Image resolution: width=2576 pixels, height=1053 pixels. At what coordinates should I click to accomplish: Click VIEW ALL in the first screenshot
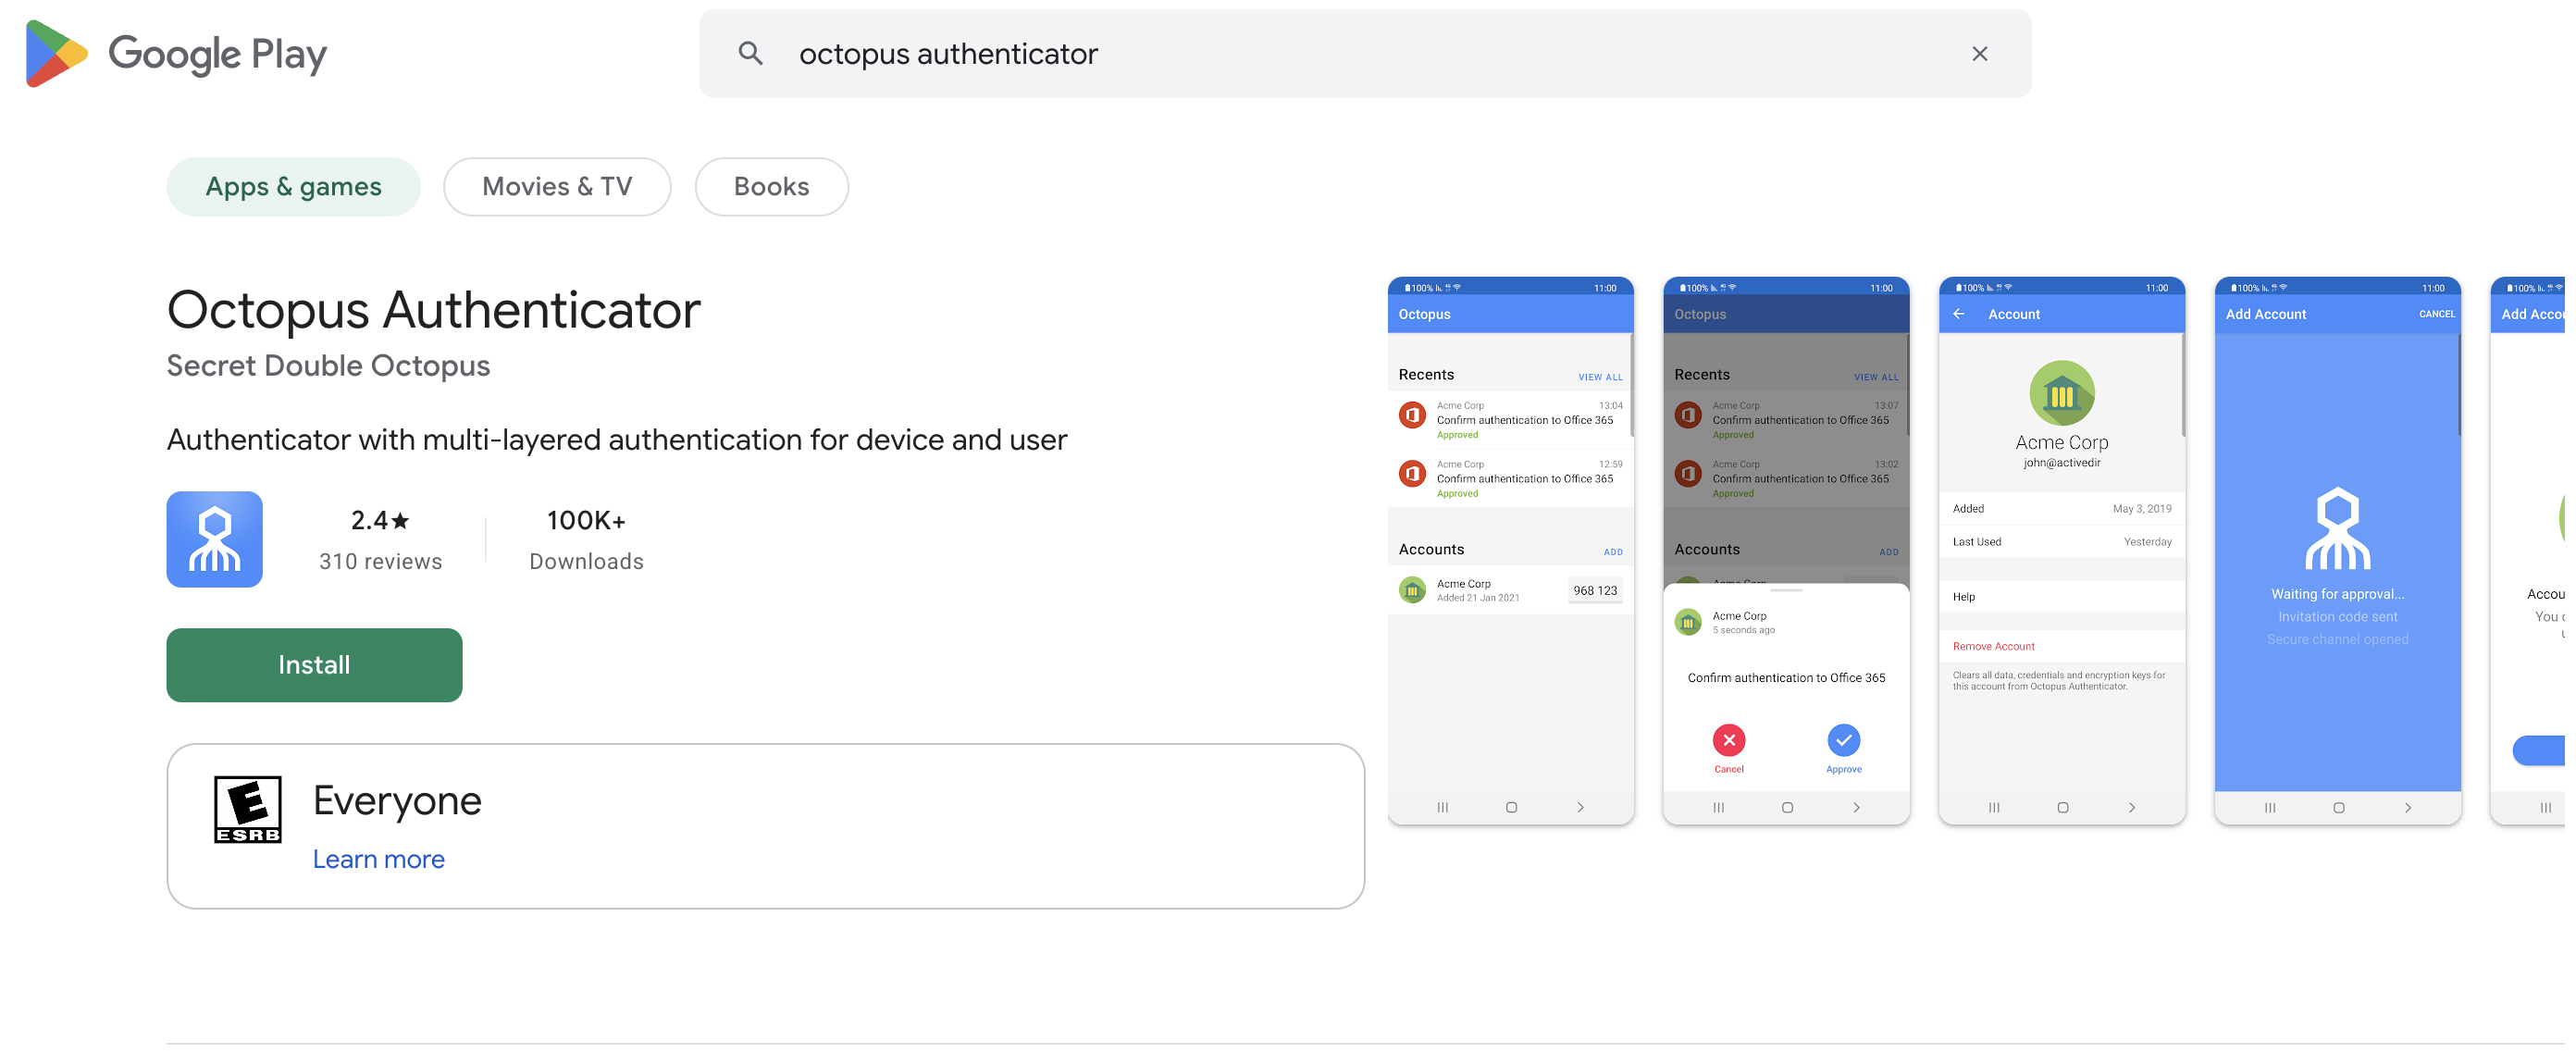[1600, 377]
